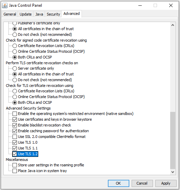Choose Certificate Revocation Lists (CRLs) for signed code
This screenshot has height=190, width=180.
tap(15, 46)
